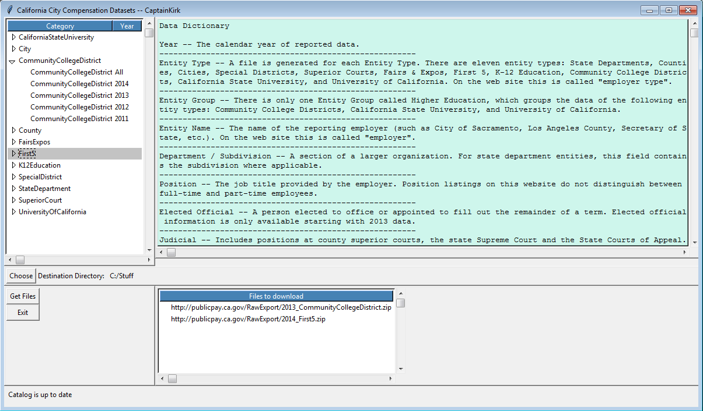The height and width of the screenshot is (411, 703).
Task: Expand the First5 tree node
Action: point(14,154)
